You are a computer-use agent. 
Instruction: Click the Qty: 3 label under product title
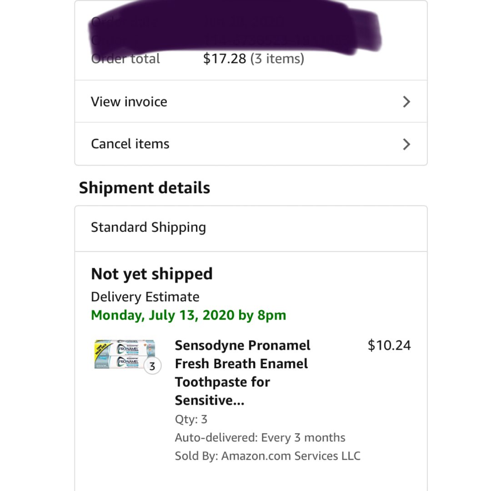click(x=191, y=419)
